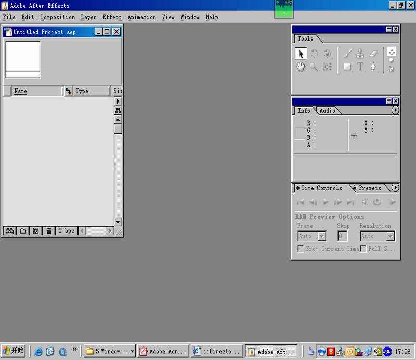Click the trash delete icon in Project window
416x360 pixels.
coord(49,231)
